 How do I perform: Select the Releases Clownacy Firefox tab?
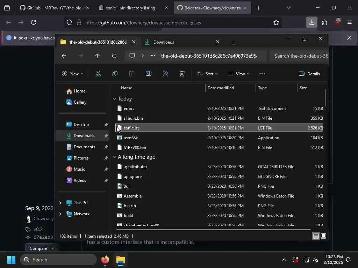tap(212, 8)
